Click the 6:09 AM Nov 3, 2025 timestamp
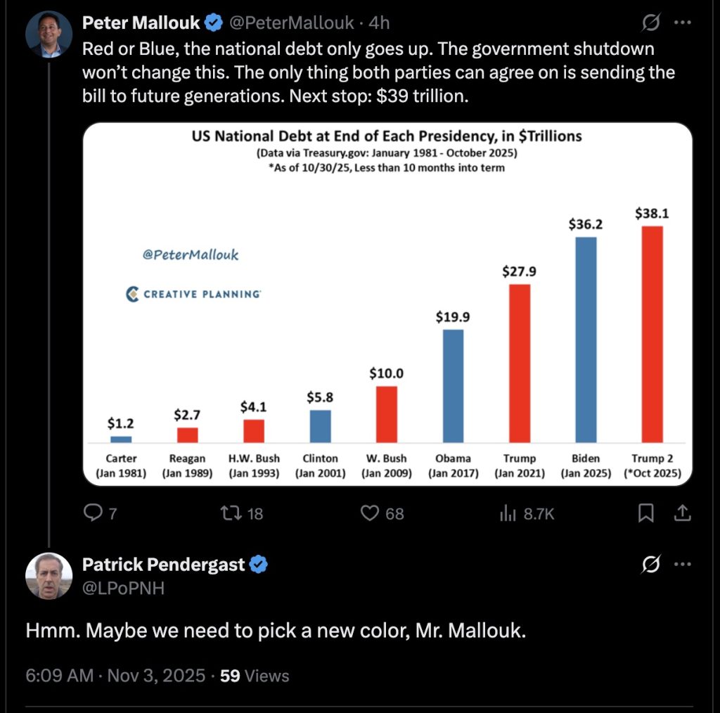The height and width of the screenshot is (713, 720). click(115, 676)
